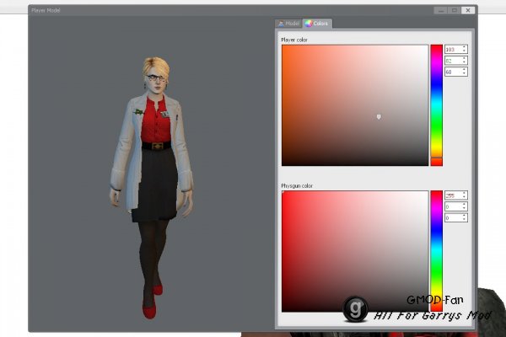
Task: Adjust the Player color green value stepper
Action: pyautogui.click(x=465, y=61)
